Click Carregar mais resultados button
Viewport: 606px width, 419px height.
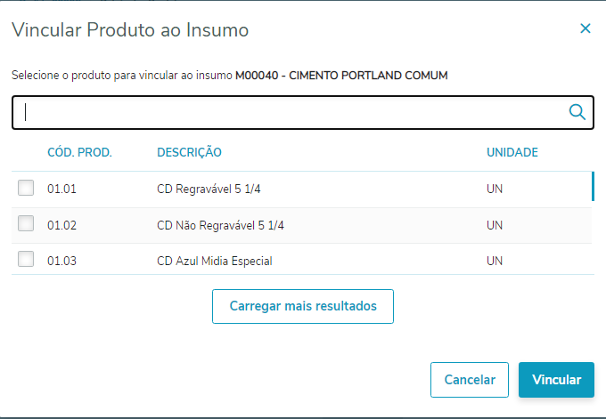pos(303,306)
